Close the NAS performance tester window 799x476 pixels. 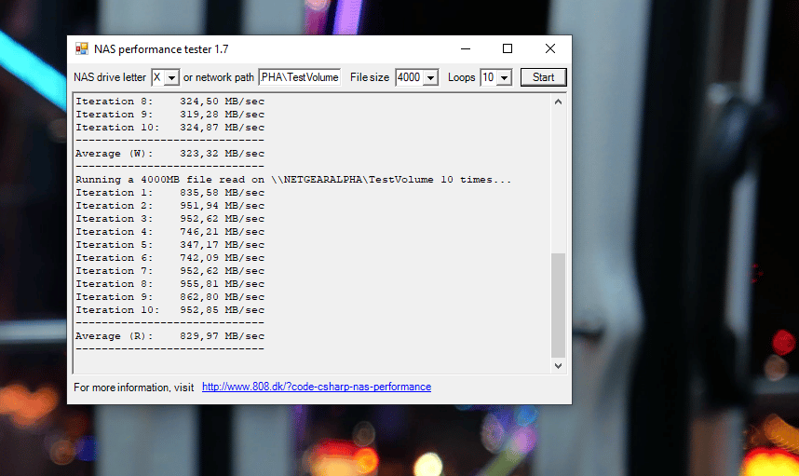(x=550, y=49)
